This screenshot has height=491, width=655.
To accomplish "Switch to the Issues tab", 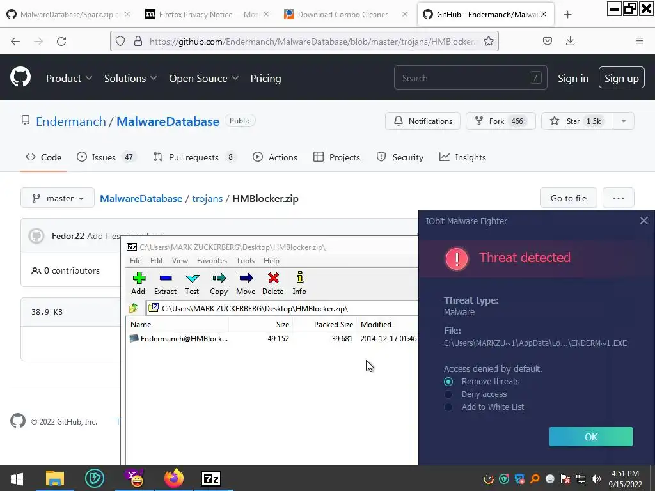I will click(107, 157).
